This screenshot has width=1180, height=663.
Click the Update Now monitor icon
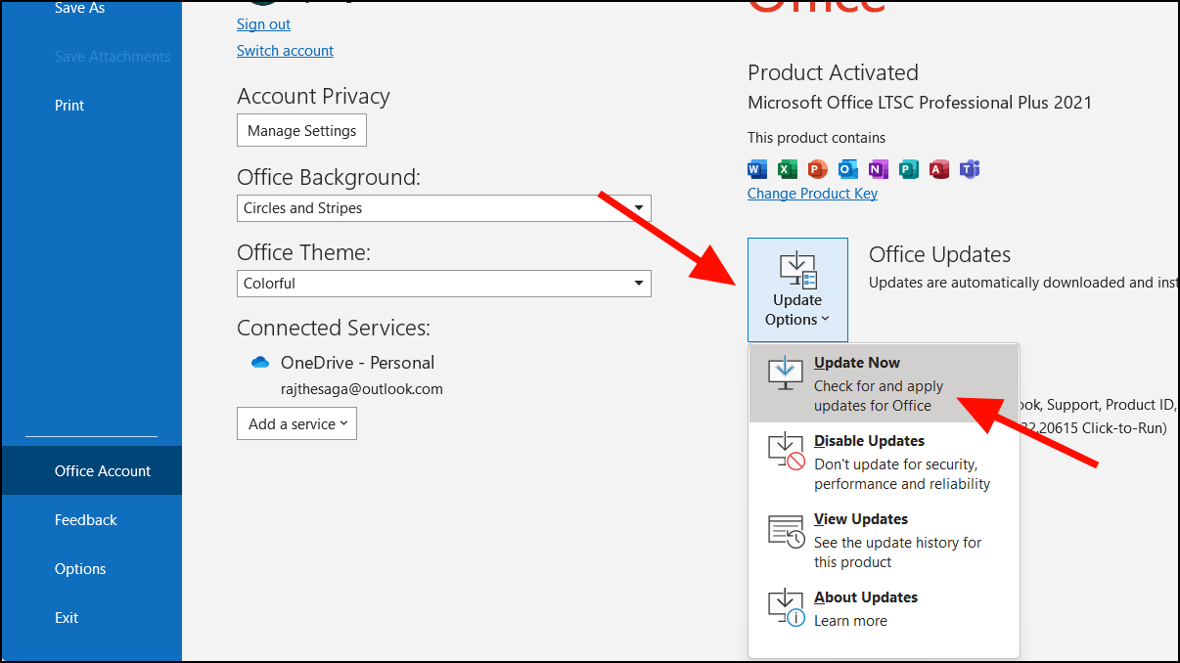coord(785,374)
